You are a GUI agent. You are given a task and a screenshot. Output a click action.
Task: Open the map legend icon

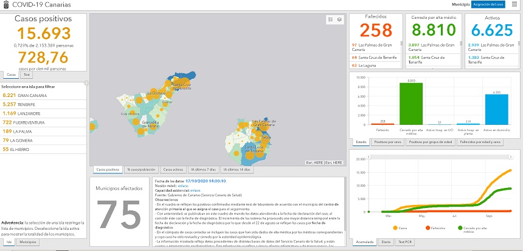click(330, 19)
